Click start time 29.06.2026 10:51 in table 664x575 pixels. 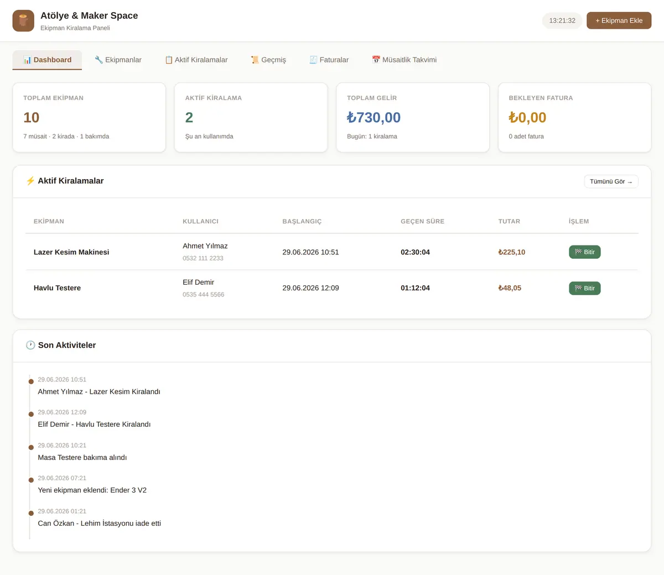(x=310, y=252)
